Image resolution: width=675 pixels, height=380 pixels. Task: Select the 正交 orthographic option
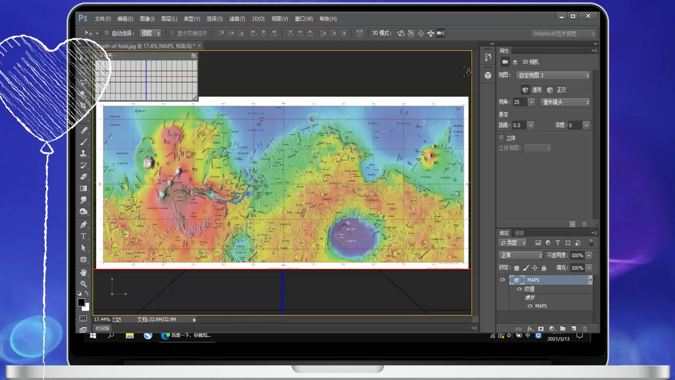(557, 90)
